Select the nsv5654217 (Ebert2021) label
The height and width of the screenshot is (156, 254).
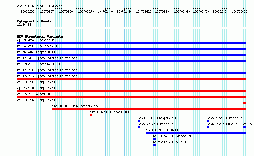tap(172, 142)
